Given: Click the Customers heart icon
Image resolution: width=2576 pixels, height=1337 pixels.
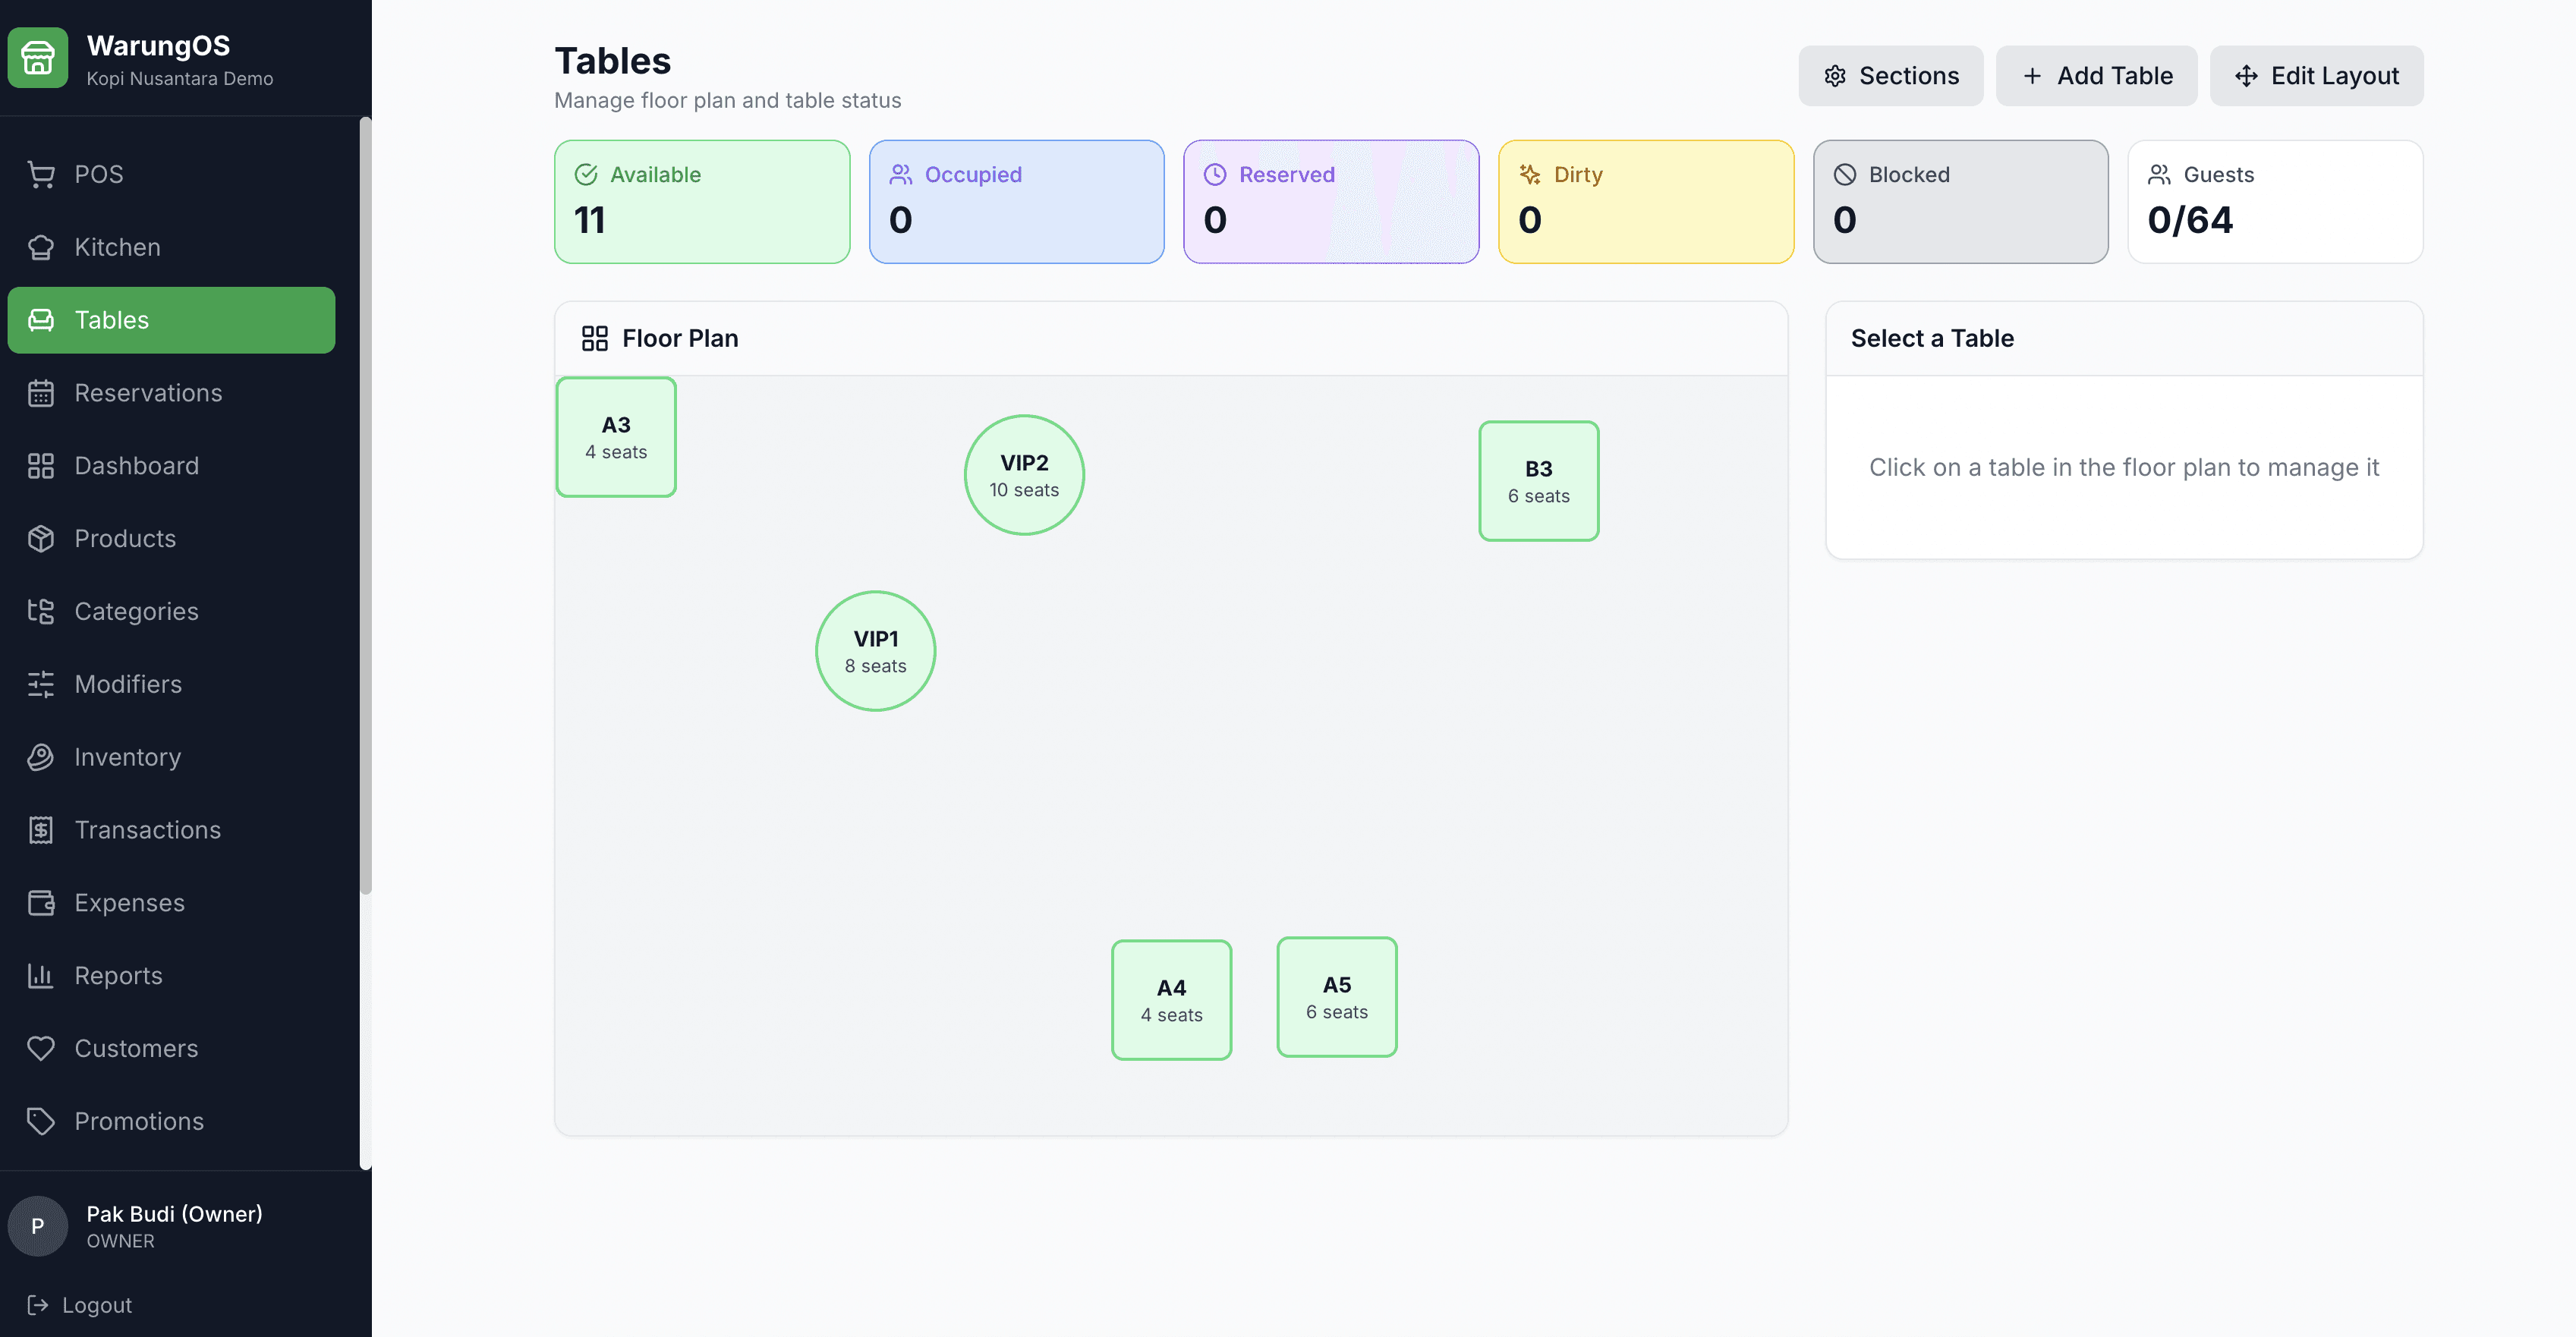Looking at the screenshot, I should coord(41,1048).
